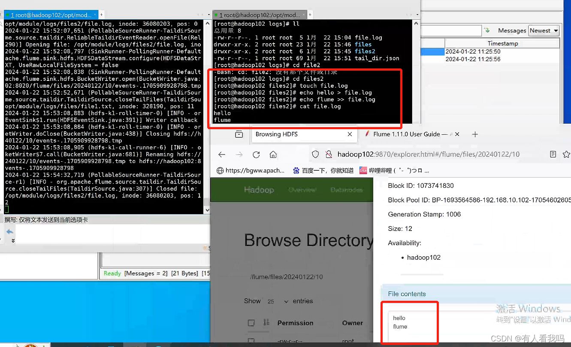Close the right terminal session tab
The height and width of the screenshot is (347, 571).
[304, 15]
